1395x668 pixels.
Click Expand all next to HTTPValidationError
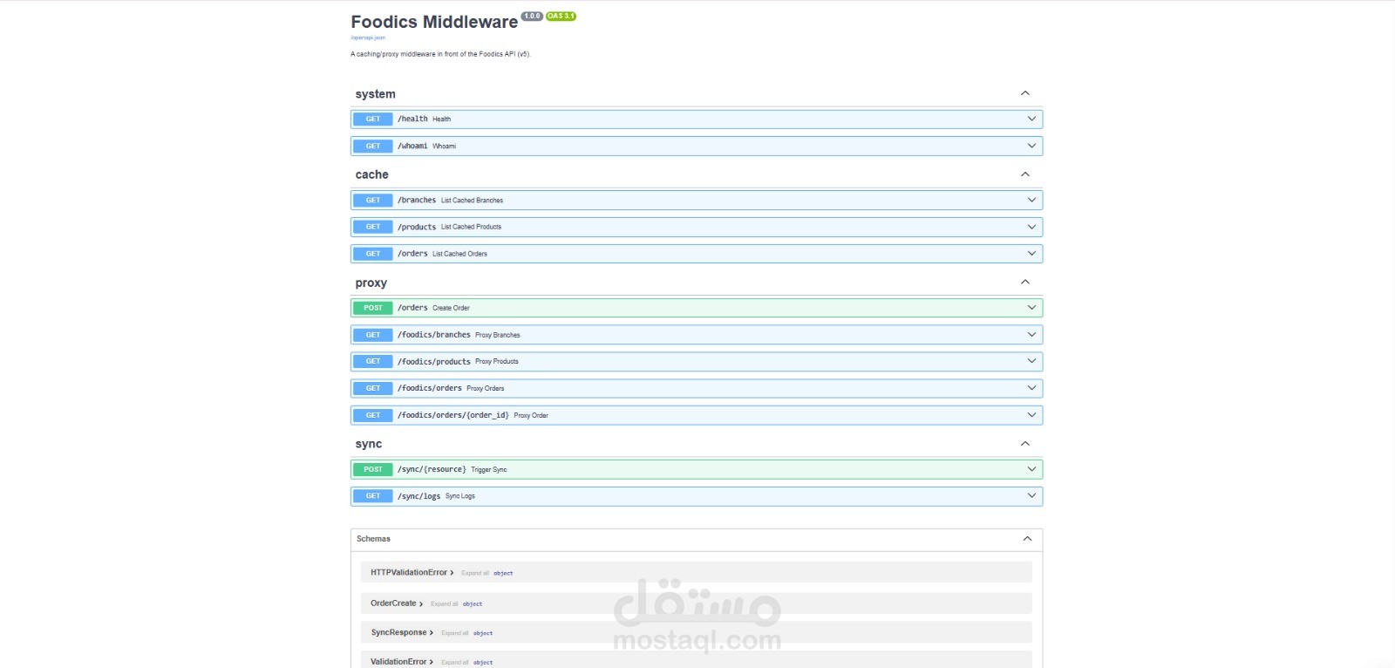point(475,573)
